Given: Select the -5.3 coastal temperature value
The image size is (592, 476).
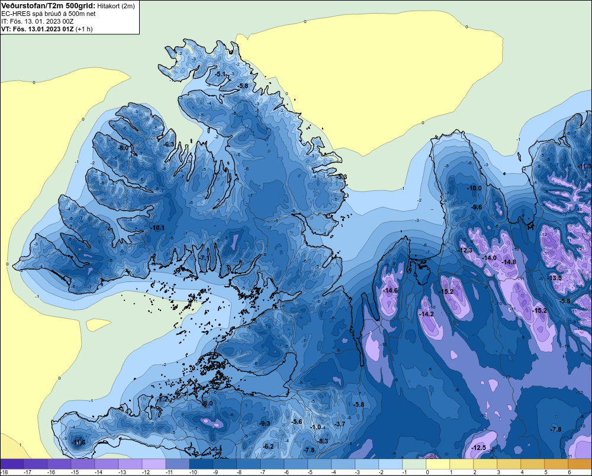Looking at the screenshot, I should pos(341,177).
